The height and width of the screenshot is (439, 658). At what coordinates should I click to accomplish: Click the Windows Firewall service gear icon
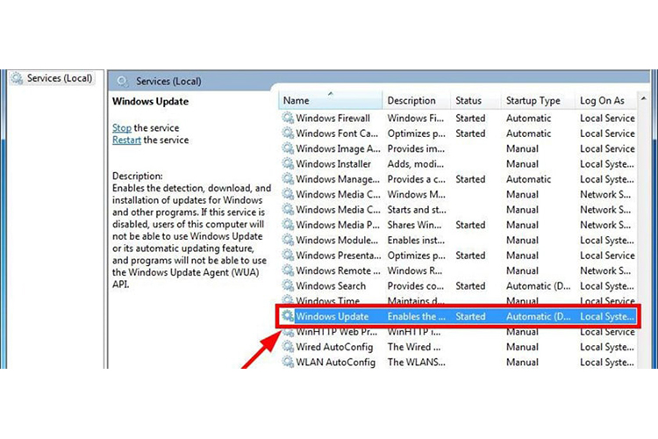point(288,118)
